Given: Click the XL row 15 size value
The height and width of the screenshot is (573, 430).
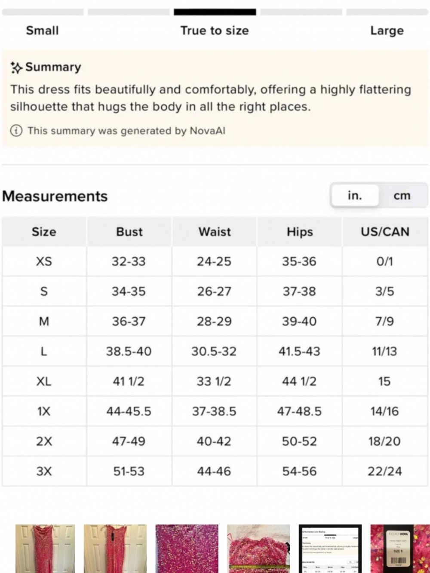Looking at the screenshot, I should coord(384,381).
